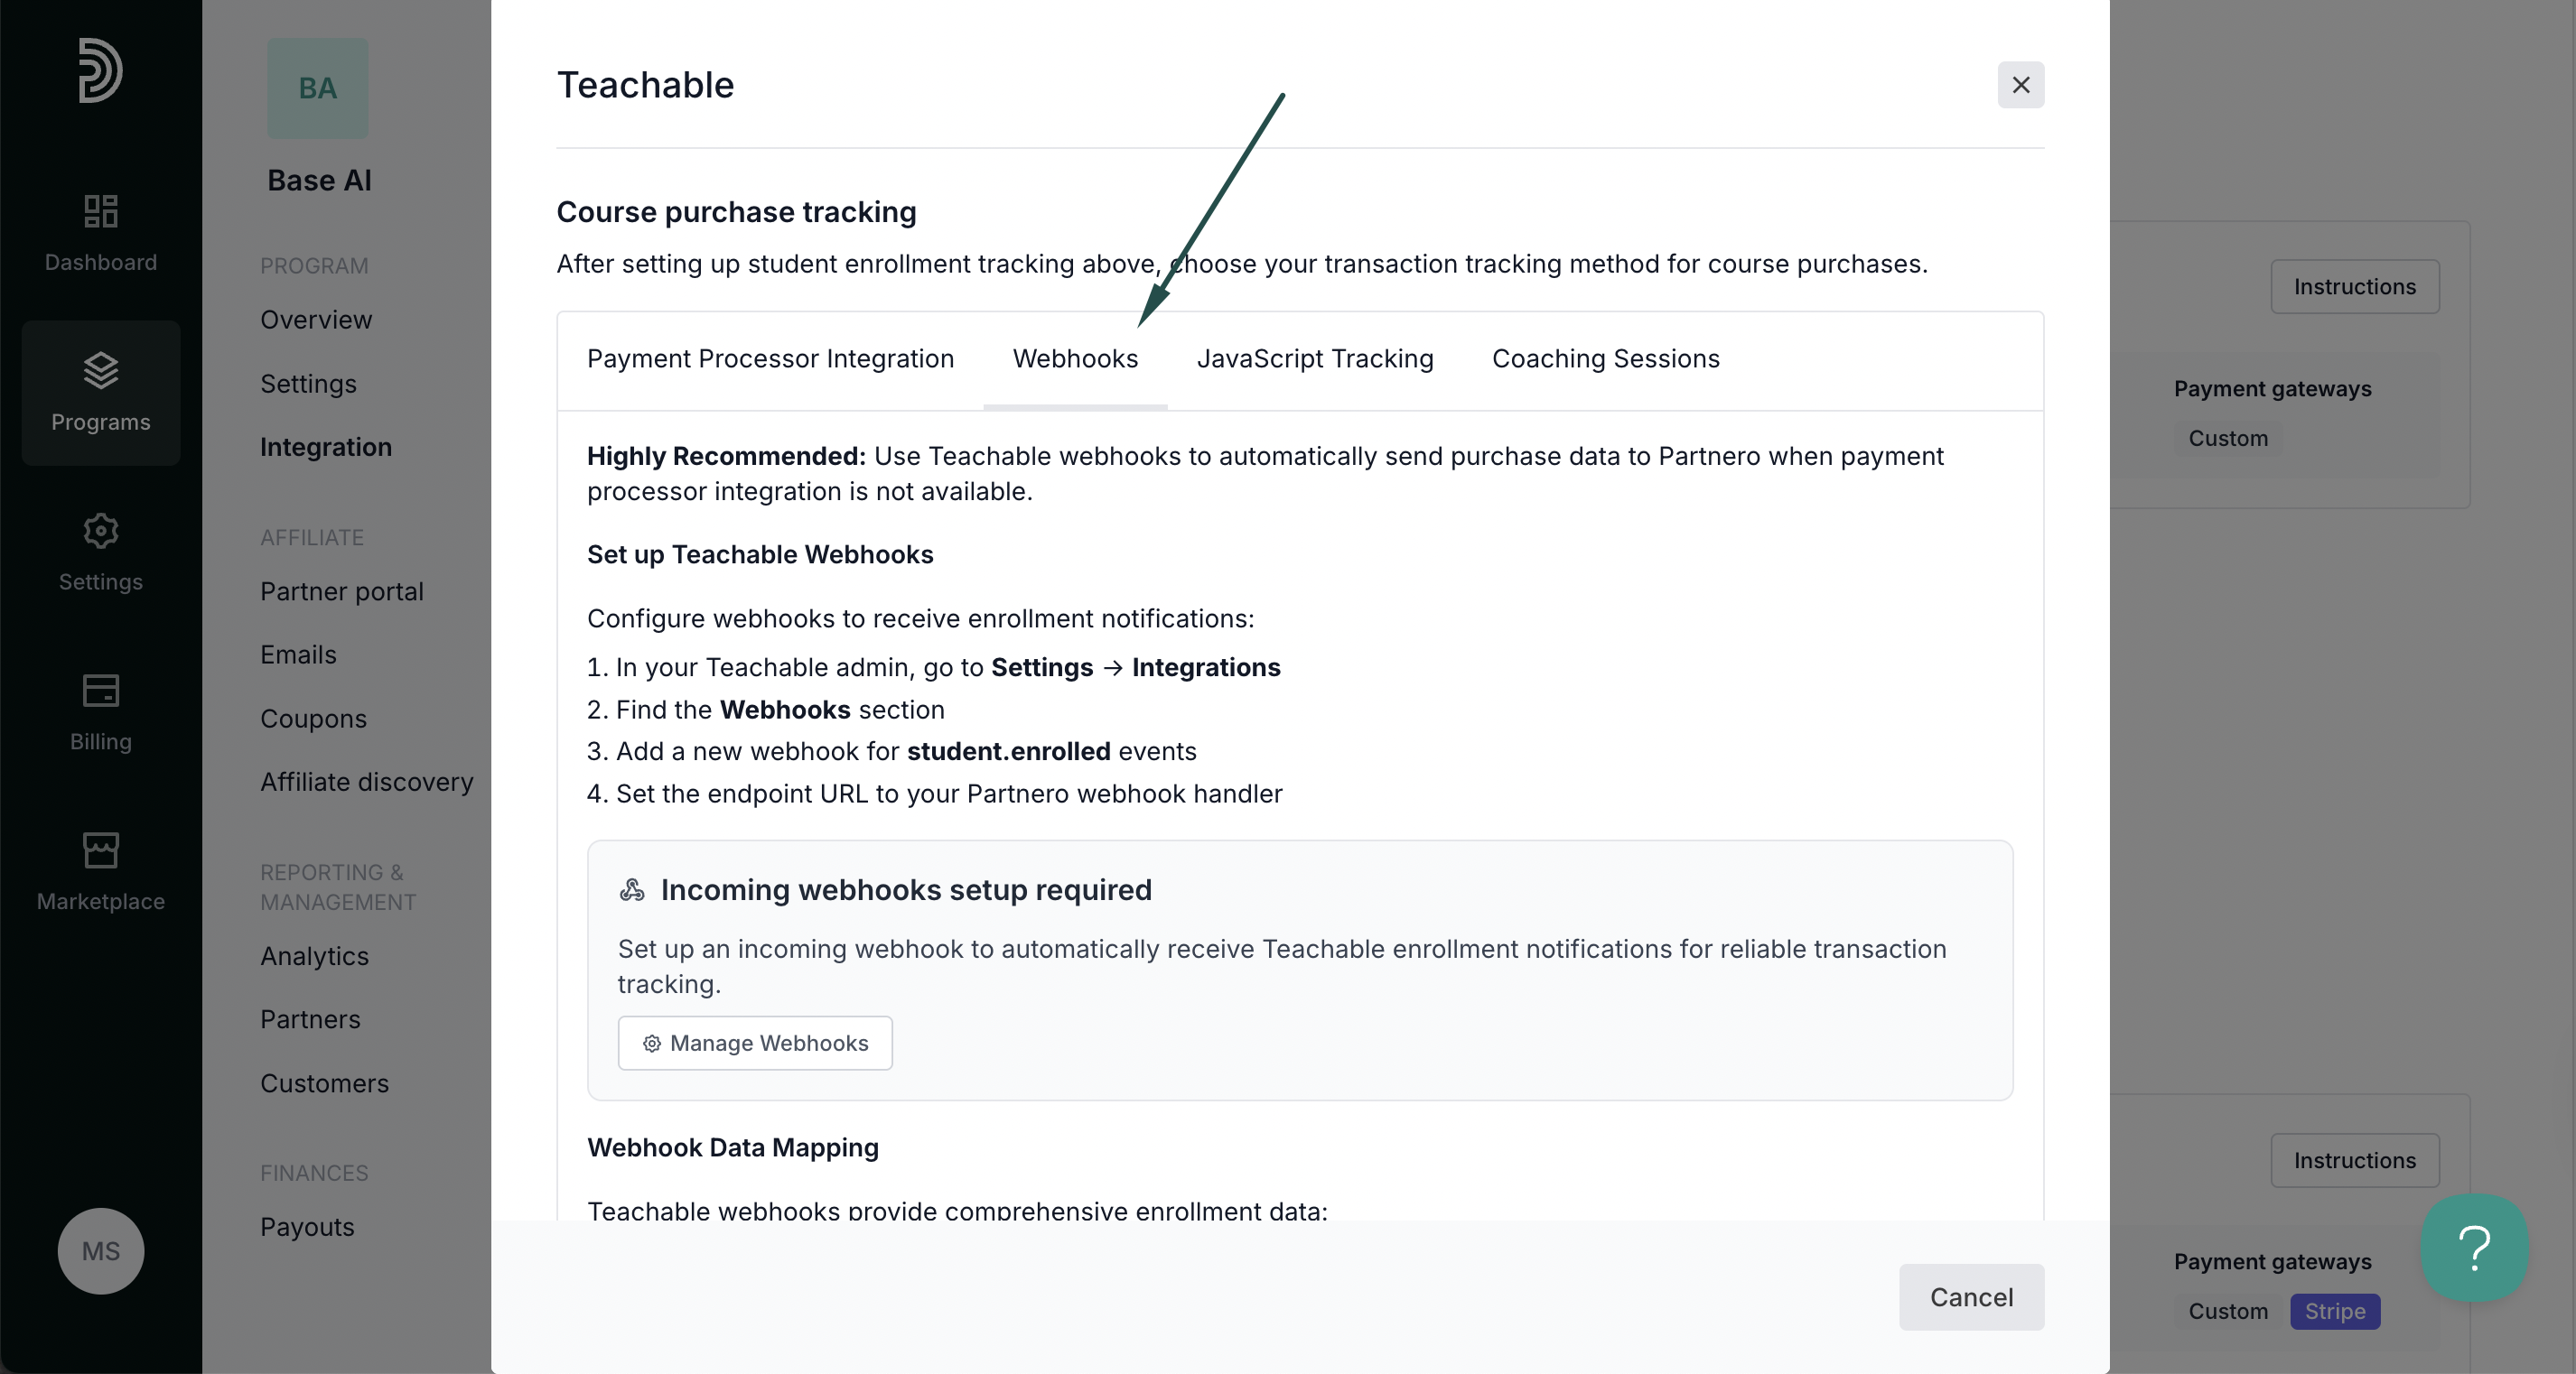Image resolution: width=2576 pixels, height=1374 pixels.
Task: Select the Webhooks tab
Action: (x=1075, y=358)
